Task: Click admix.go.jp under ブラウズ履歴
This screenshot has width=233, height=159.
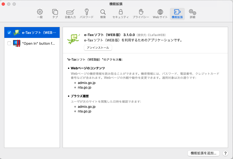Action: 87,107
